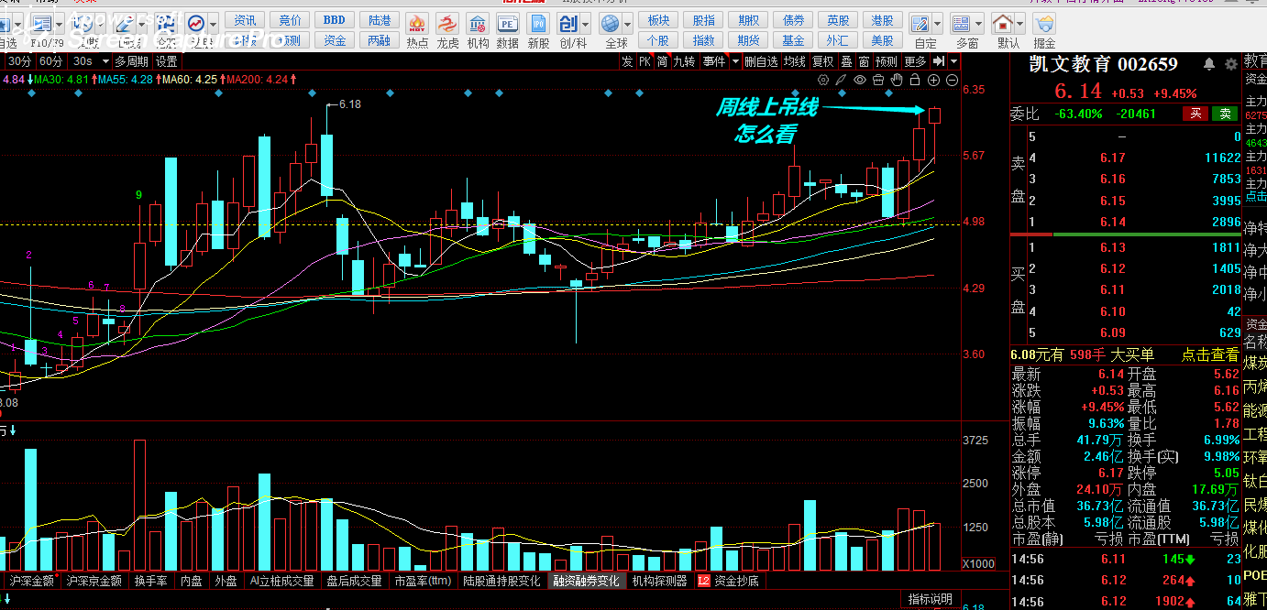This screenshot has width=1267, height=610.
Task: Expand dropdown next to trend chart icon
Action: pos(214,22)
